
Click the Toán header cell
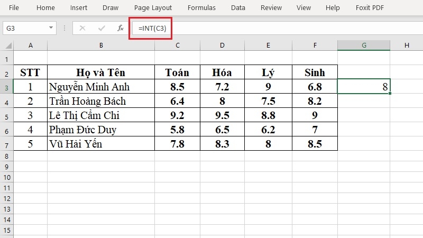point(178,72)
